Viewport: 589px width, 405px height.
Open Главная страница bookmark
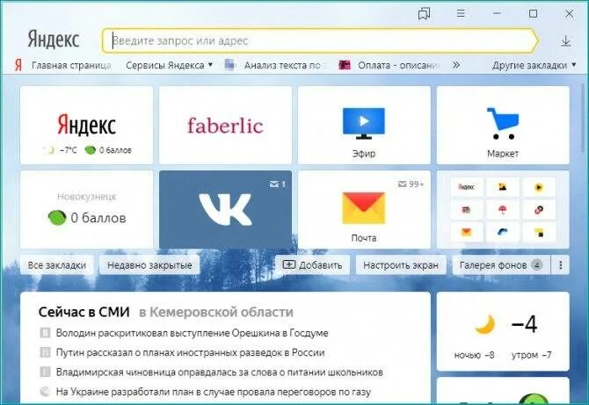click(71, 65)
